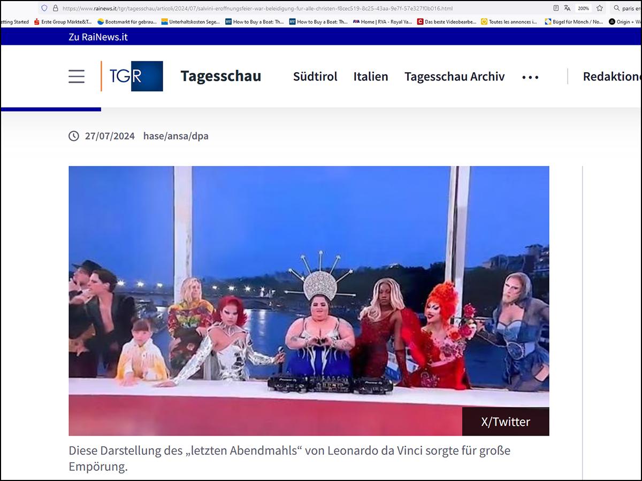The height and width of the screenshot is (481, 642).
Task: Bookmark this page with the star icon
Action: (600, 9)
